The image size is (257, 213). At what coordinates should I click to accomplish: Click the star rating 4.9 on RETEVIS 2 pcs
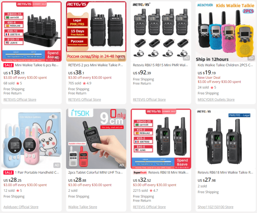point(87,83)
